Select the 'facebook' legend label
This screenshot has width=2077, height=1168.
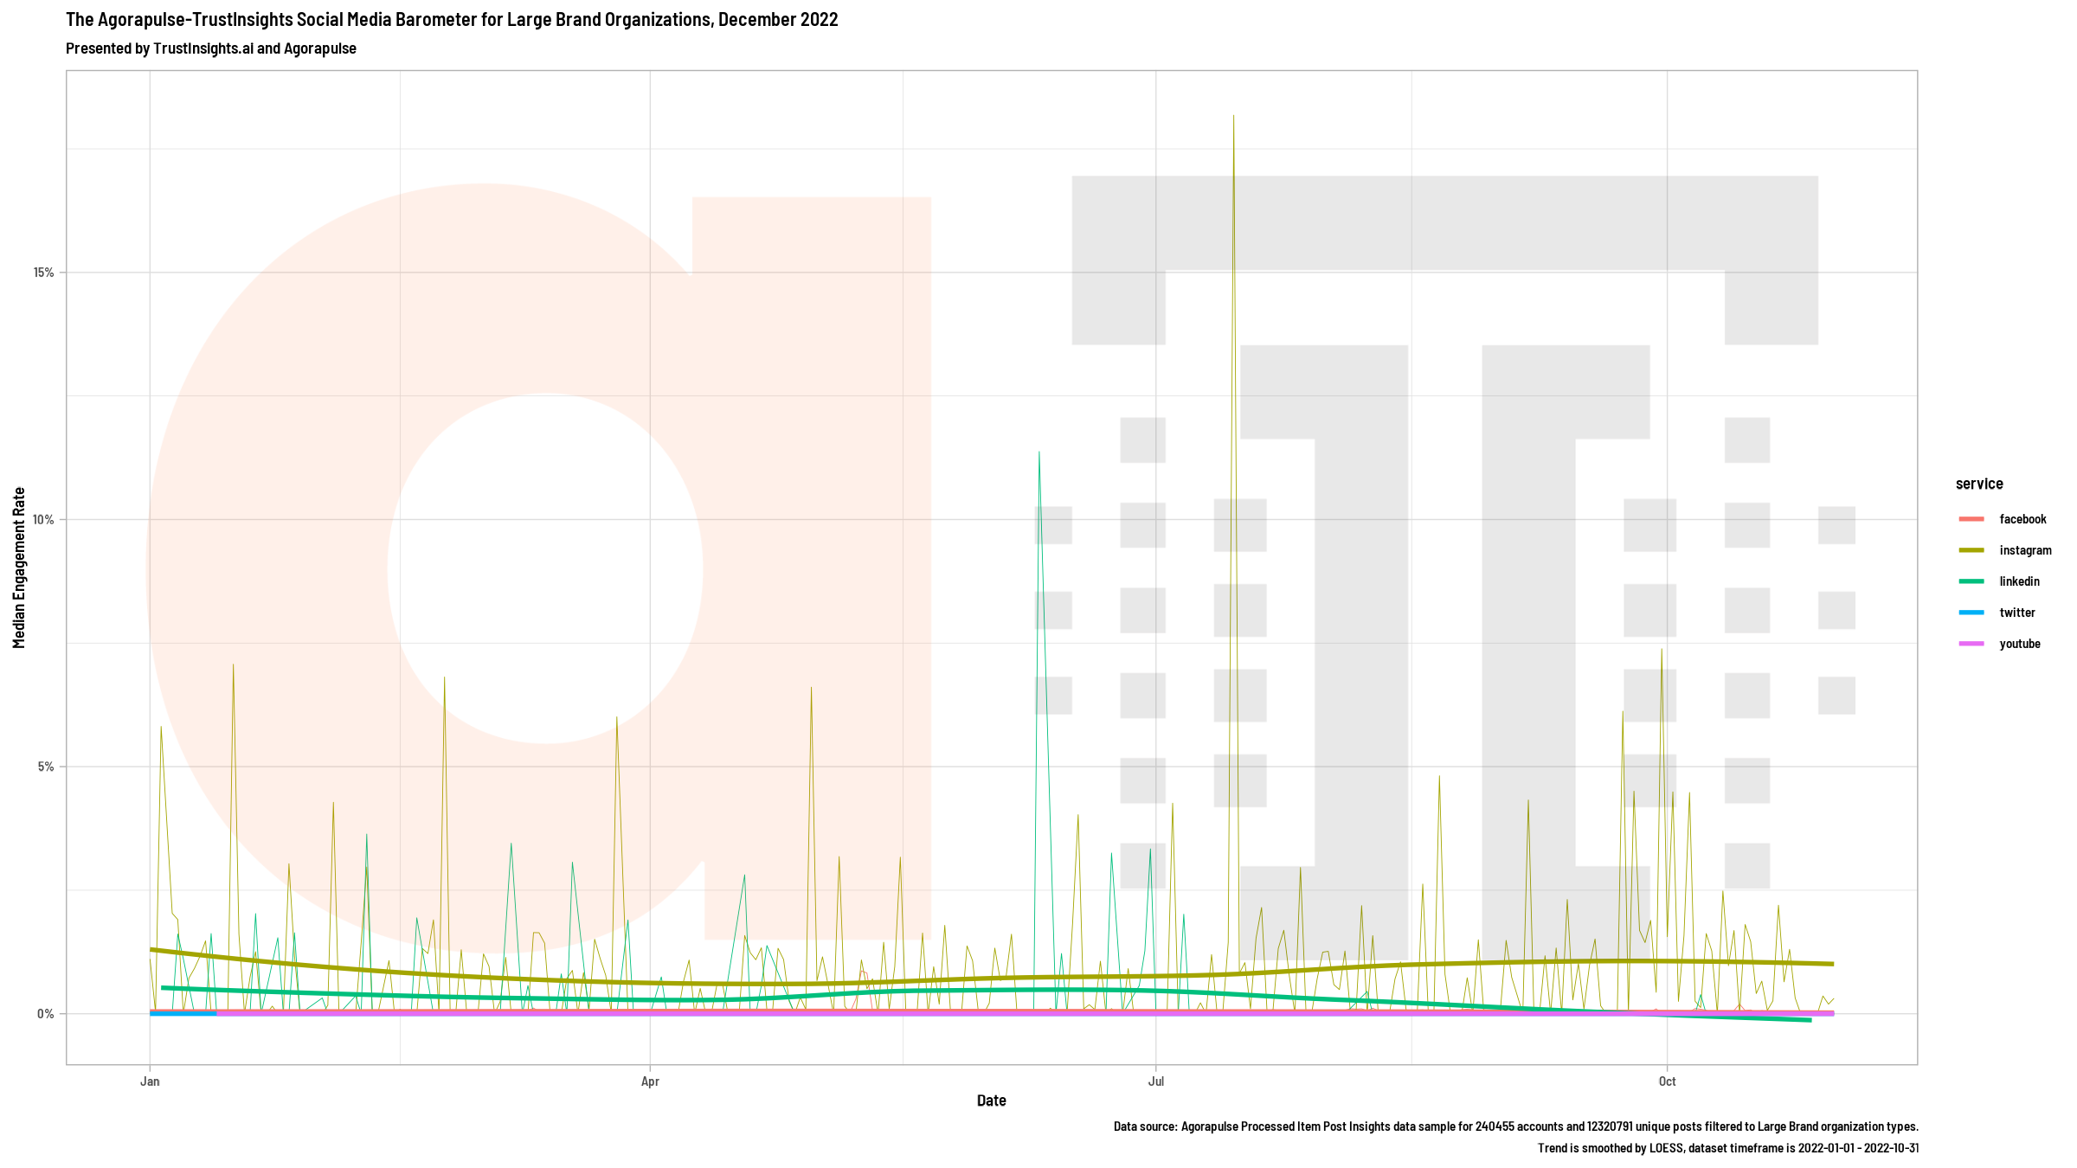click(2022, 519)
